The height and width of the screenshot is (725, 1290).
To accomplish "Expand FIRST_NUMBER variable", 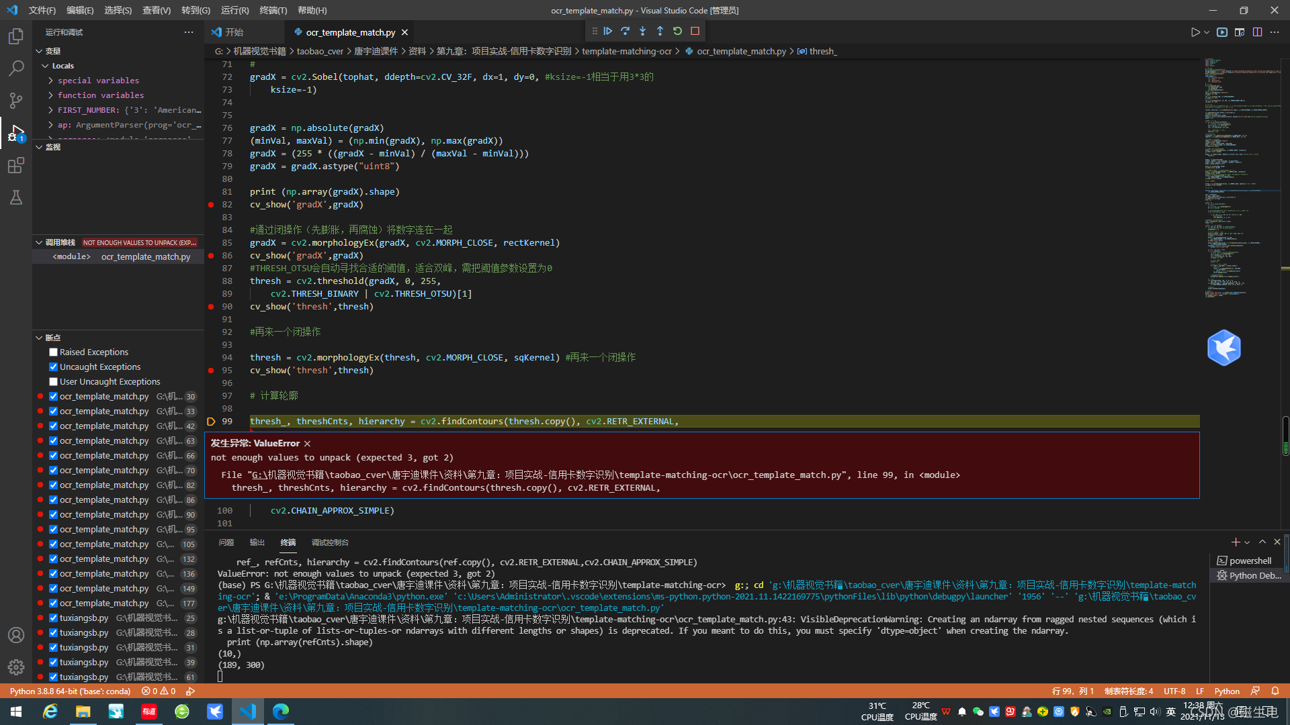I will (51, 110).
